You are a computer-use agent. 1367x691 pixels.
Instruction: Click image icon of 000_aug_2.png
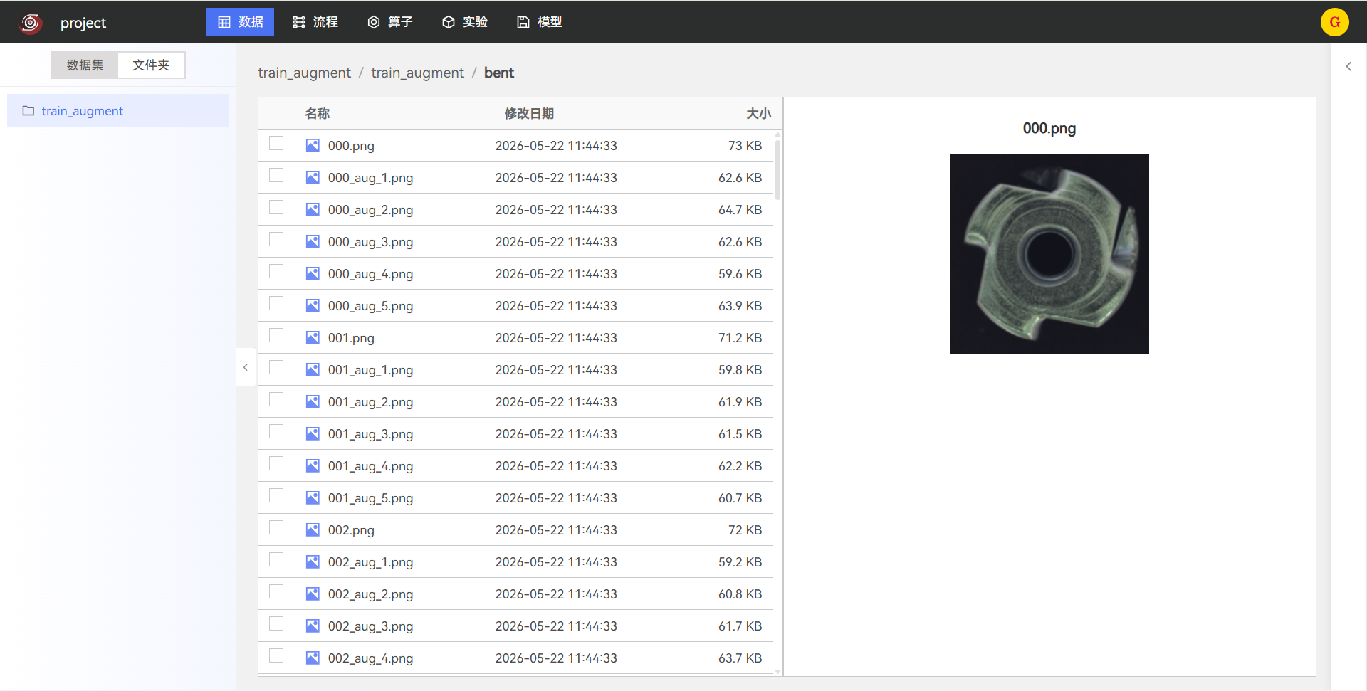313,209
